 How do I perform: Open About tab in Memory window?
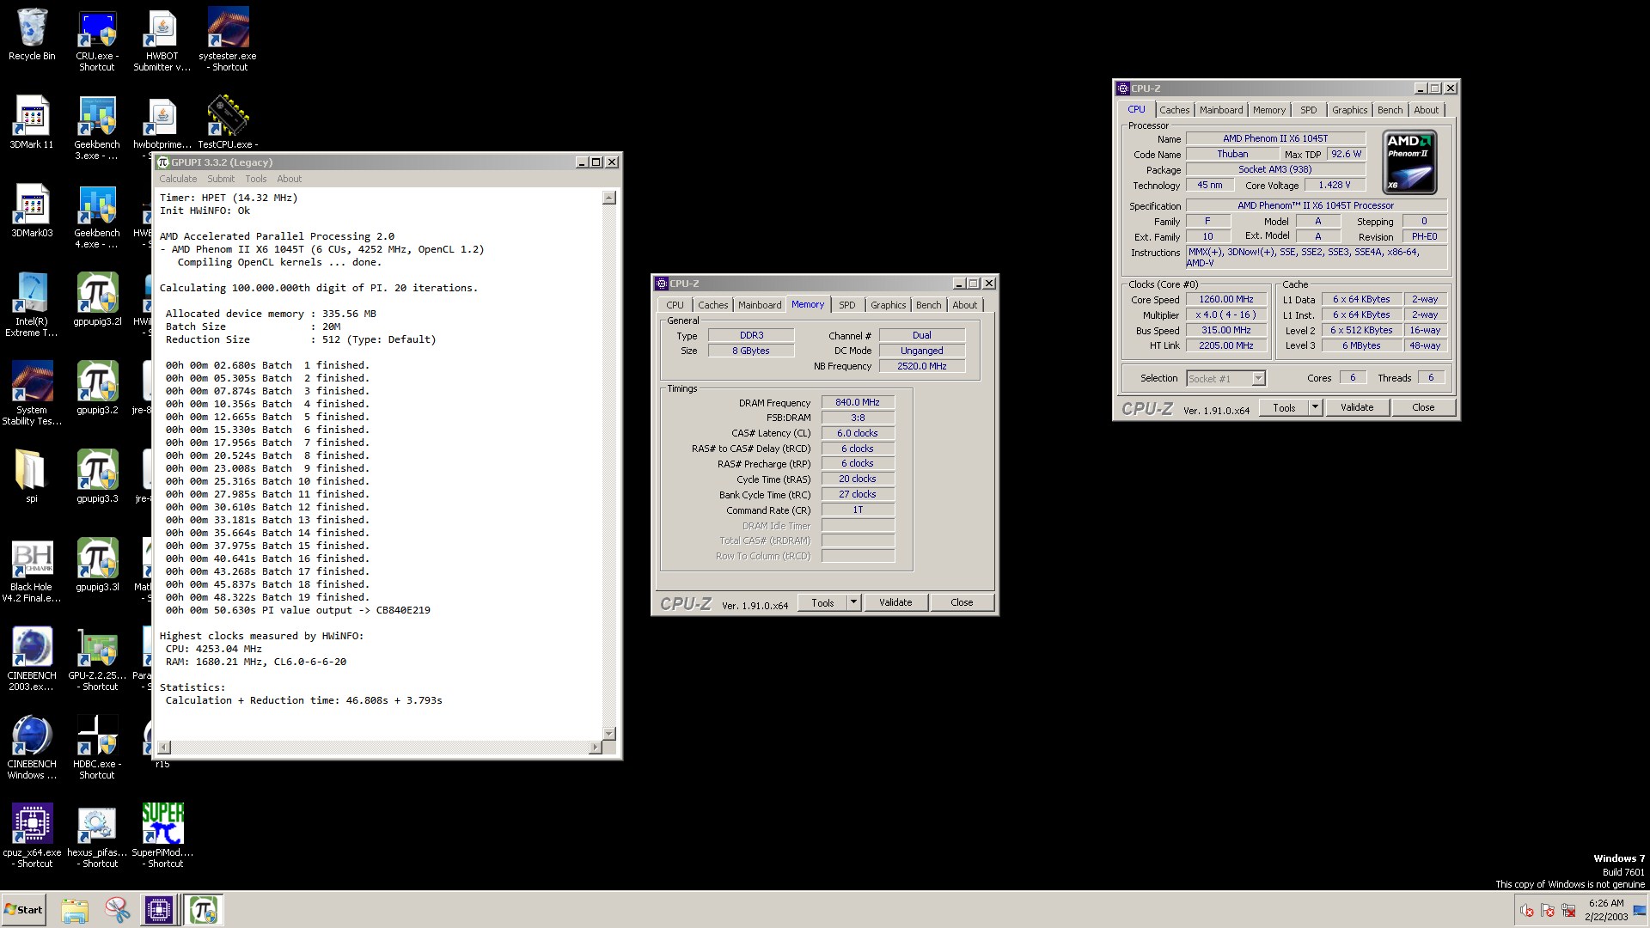click(x=964, y=305)
